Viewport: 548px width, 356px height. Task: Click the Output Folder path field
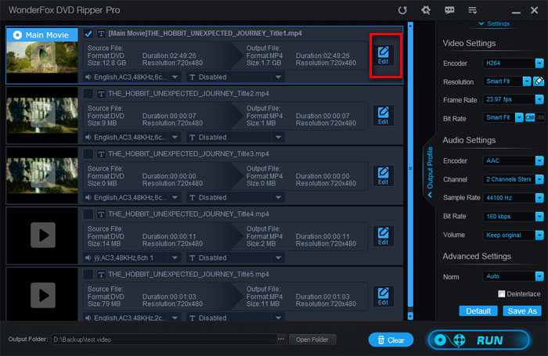(164, 340)
